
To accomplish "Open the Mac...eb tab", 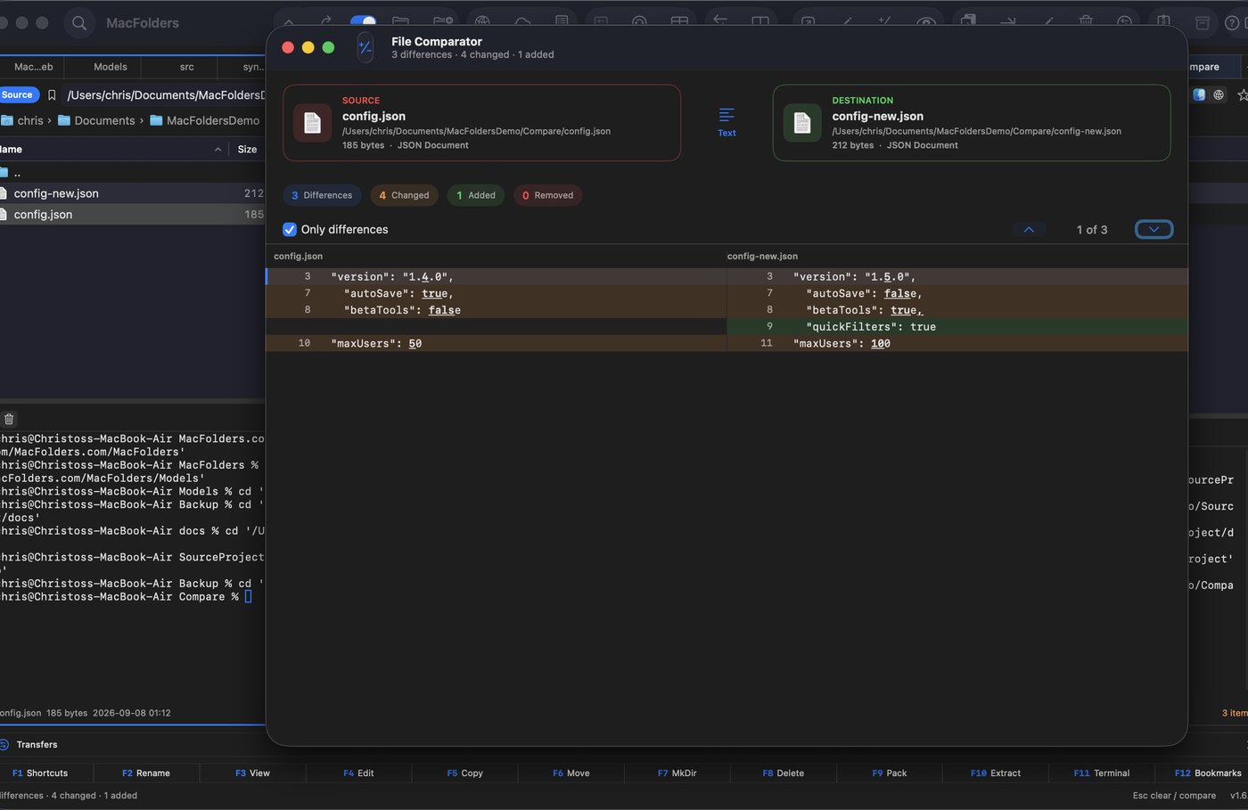I will tap(34, 67).
